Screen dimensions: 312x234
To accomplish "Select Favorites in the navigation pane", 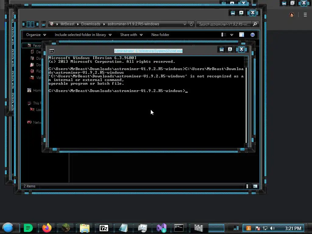I will (x=34, y=46).
